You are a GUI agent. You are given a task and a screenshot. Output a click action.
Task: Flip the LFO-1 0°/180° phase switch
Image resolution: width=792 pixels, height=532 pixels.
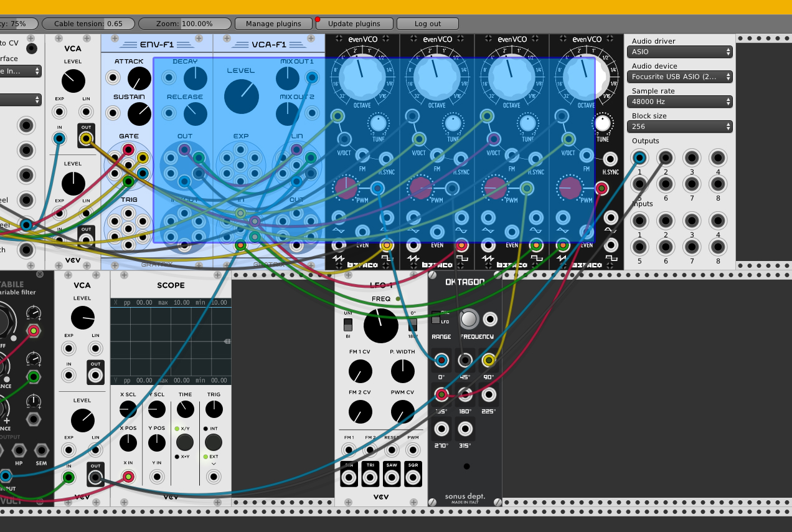click(413, 324)
